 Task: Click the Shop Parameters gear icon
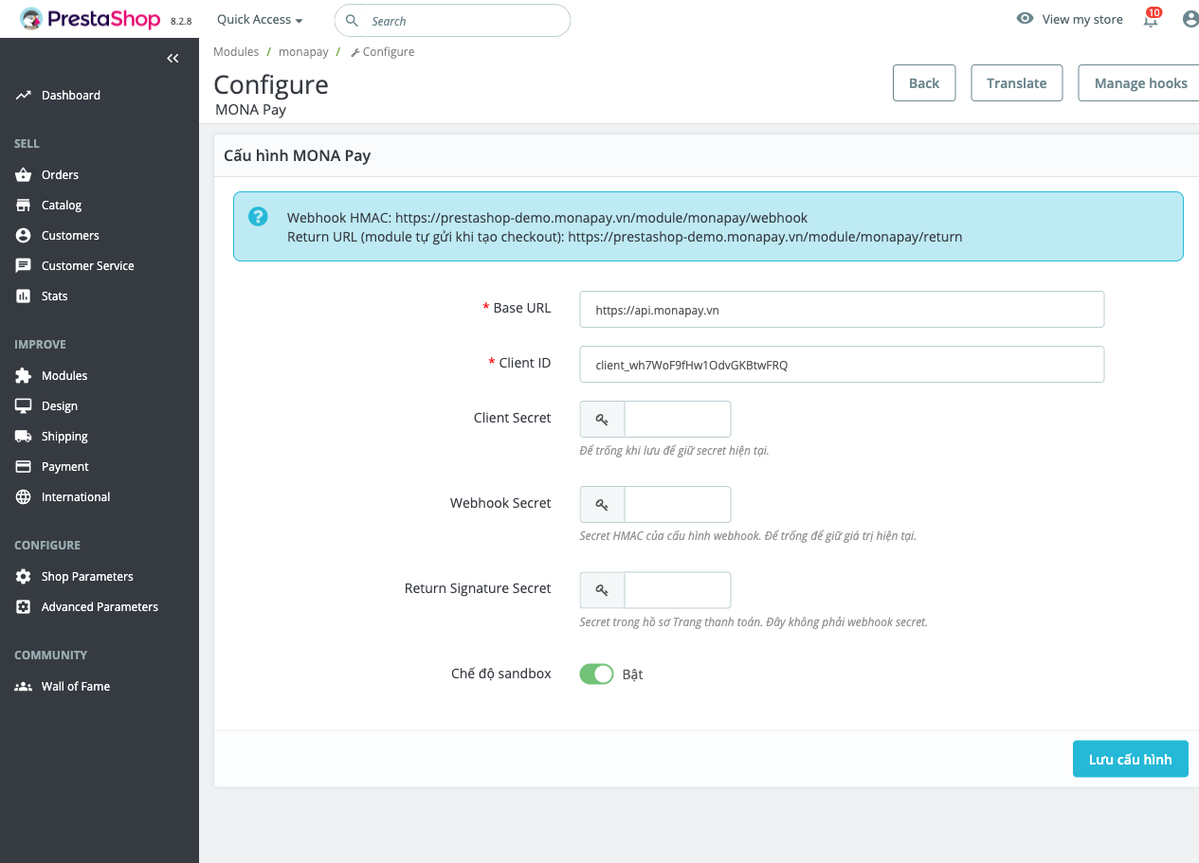click(x=24, y=577)
